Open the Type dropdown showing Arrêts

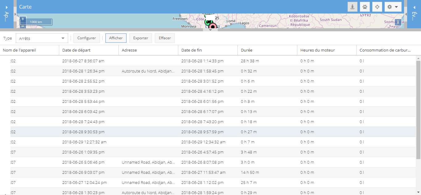click(x=42, y=38)
